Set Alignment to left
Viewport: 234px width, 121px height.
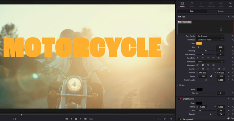pyautogui.click(x=198, y=65)
